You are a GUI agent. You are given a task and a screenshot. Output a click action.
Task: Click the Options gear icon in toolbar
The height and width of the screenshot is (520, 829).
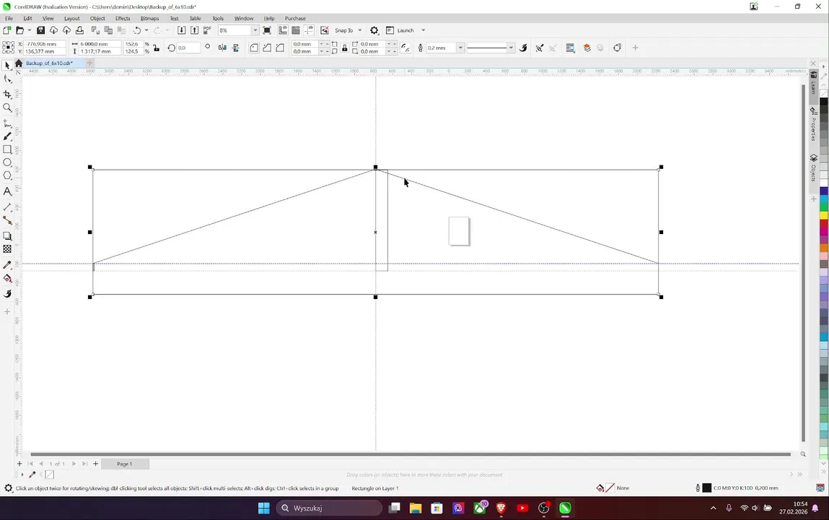[x=374, y=30]
